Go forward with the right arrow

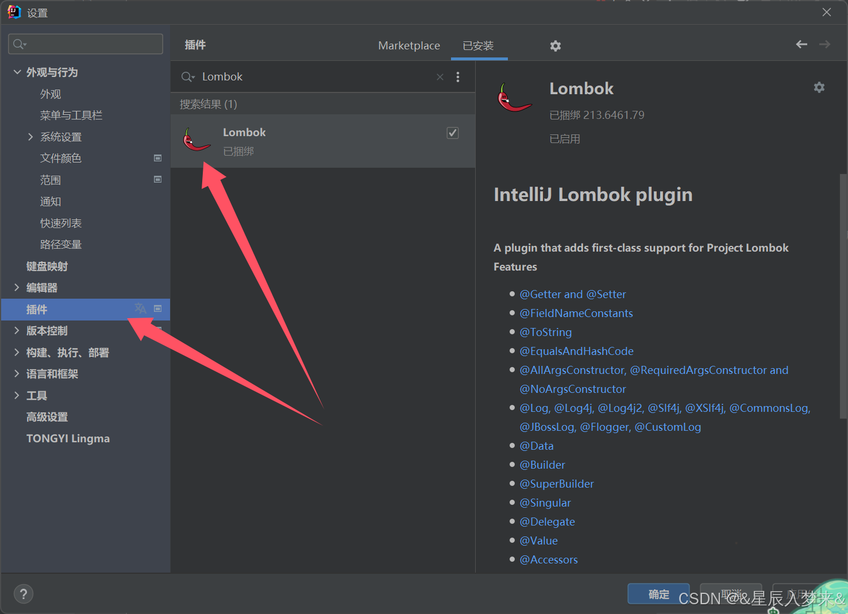click(825, 44)
